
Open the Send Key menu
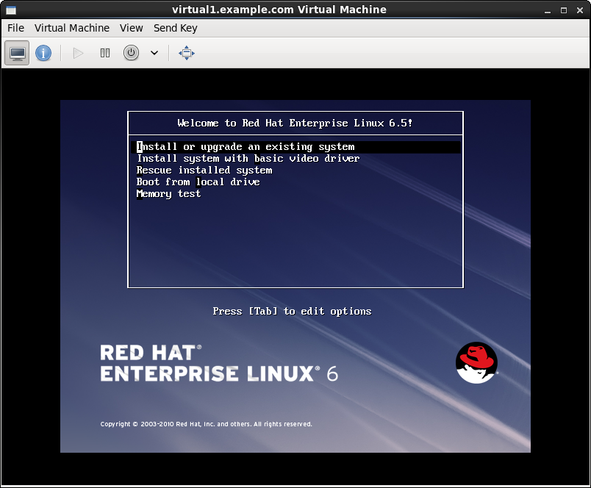[x=175, y=28]
